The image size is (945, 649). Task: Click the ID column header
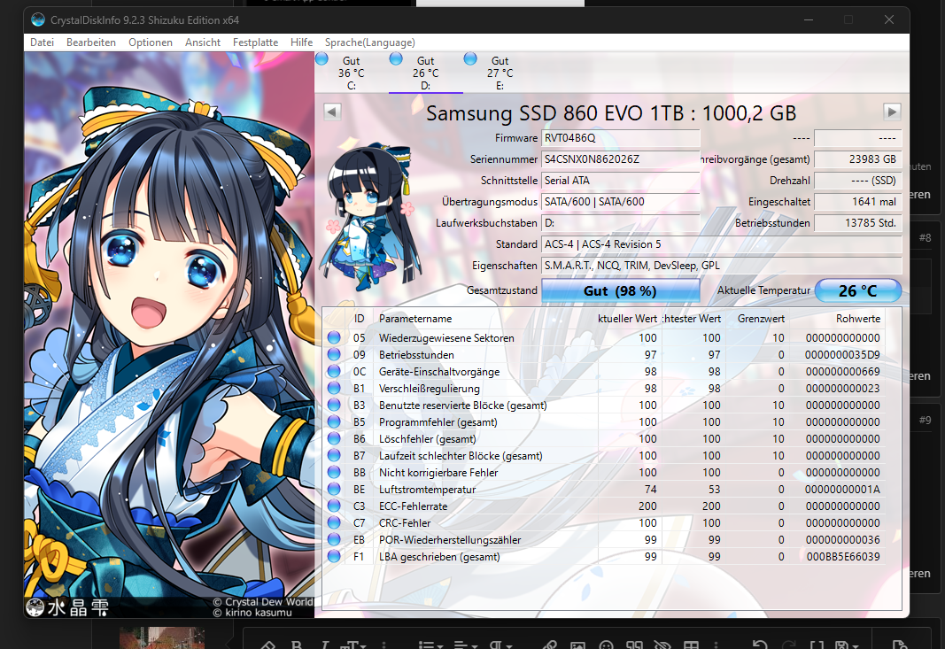point(360,318)
